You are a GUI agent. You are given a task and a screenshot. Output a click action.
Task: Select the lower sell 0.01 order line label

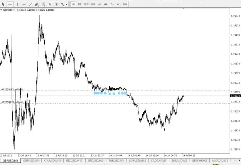(x=12, y=102)
